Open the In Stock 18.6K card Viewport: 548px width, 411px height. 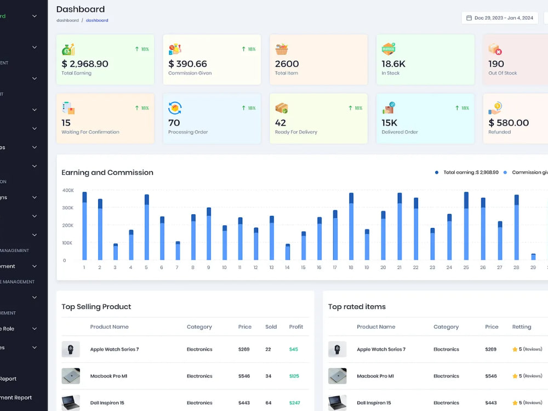point(425,59)
